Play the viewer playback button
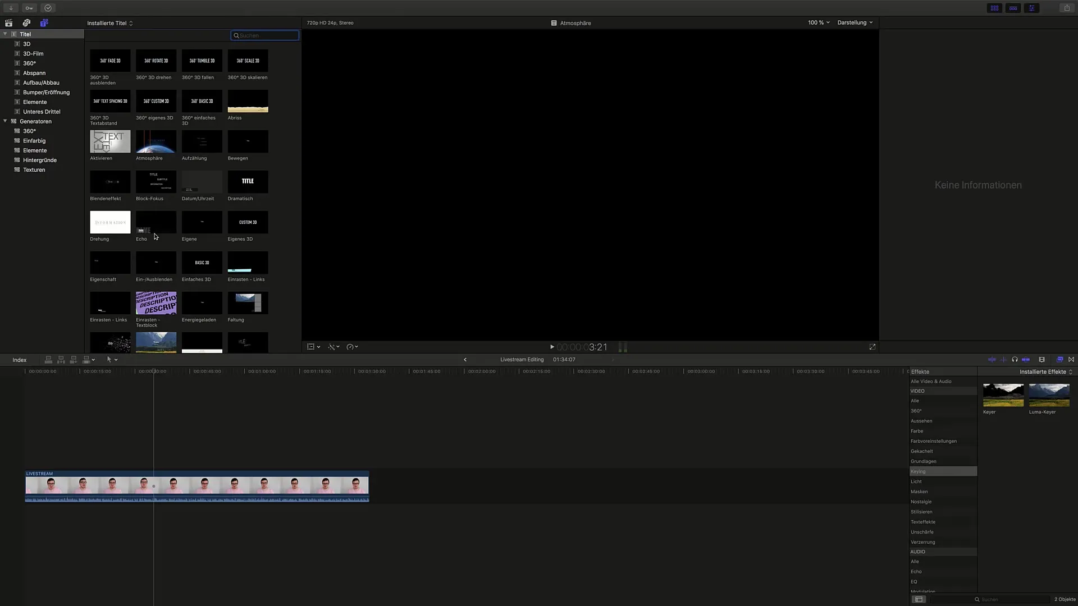1078x606 pixels. (552, 347)
